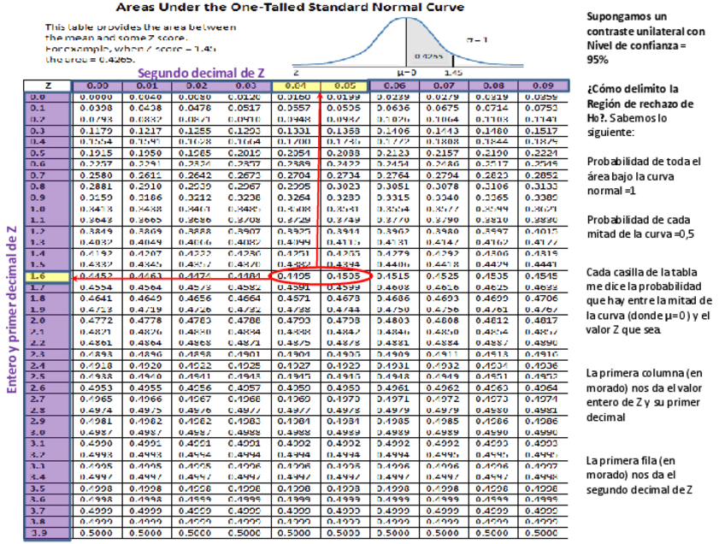Click the circled cell in row 1.6, column 0.04

tap(296, 276)
